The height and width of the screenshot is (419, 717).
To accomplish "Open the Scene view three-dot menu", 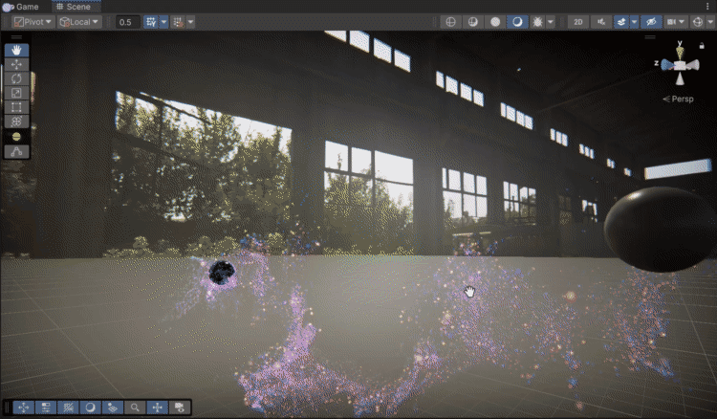I will click(x=708, y=7).
